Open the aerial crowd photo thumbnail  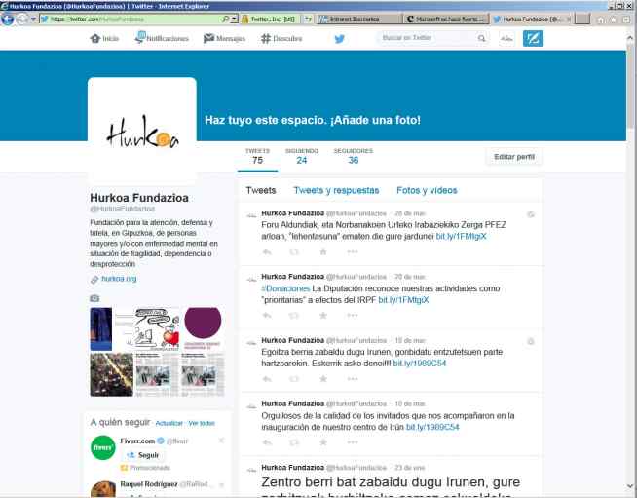[x=112, y=374]
